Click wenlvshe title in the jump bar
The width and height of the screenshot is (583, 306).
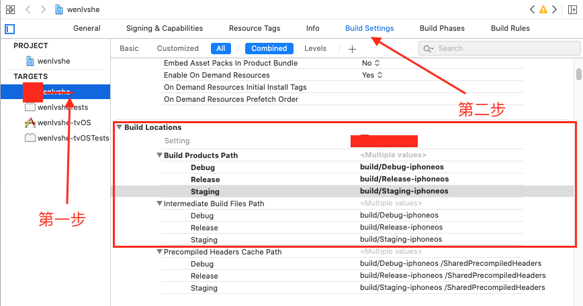point(83,9)
